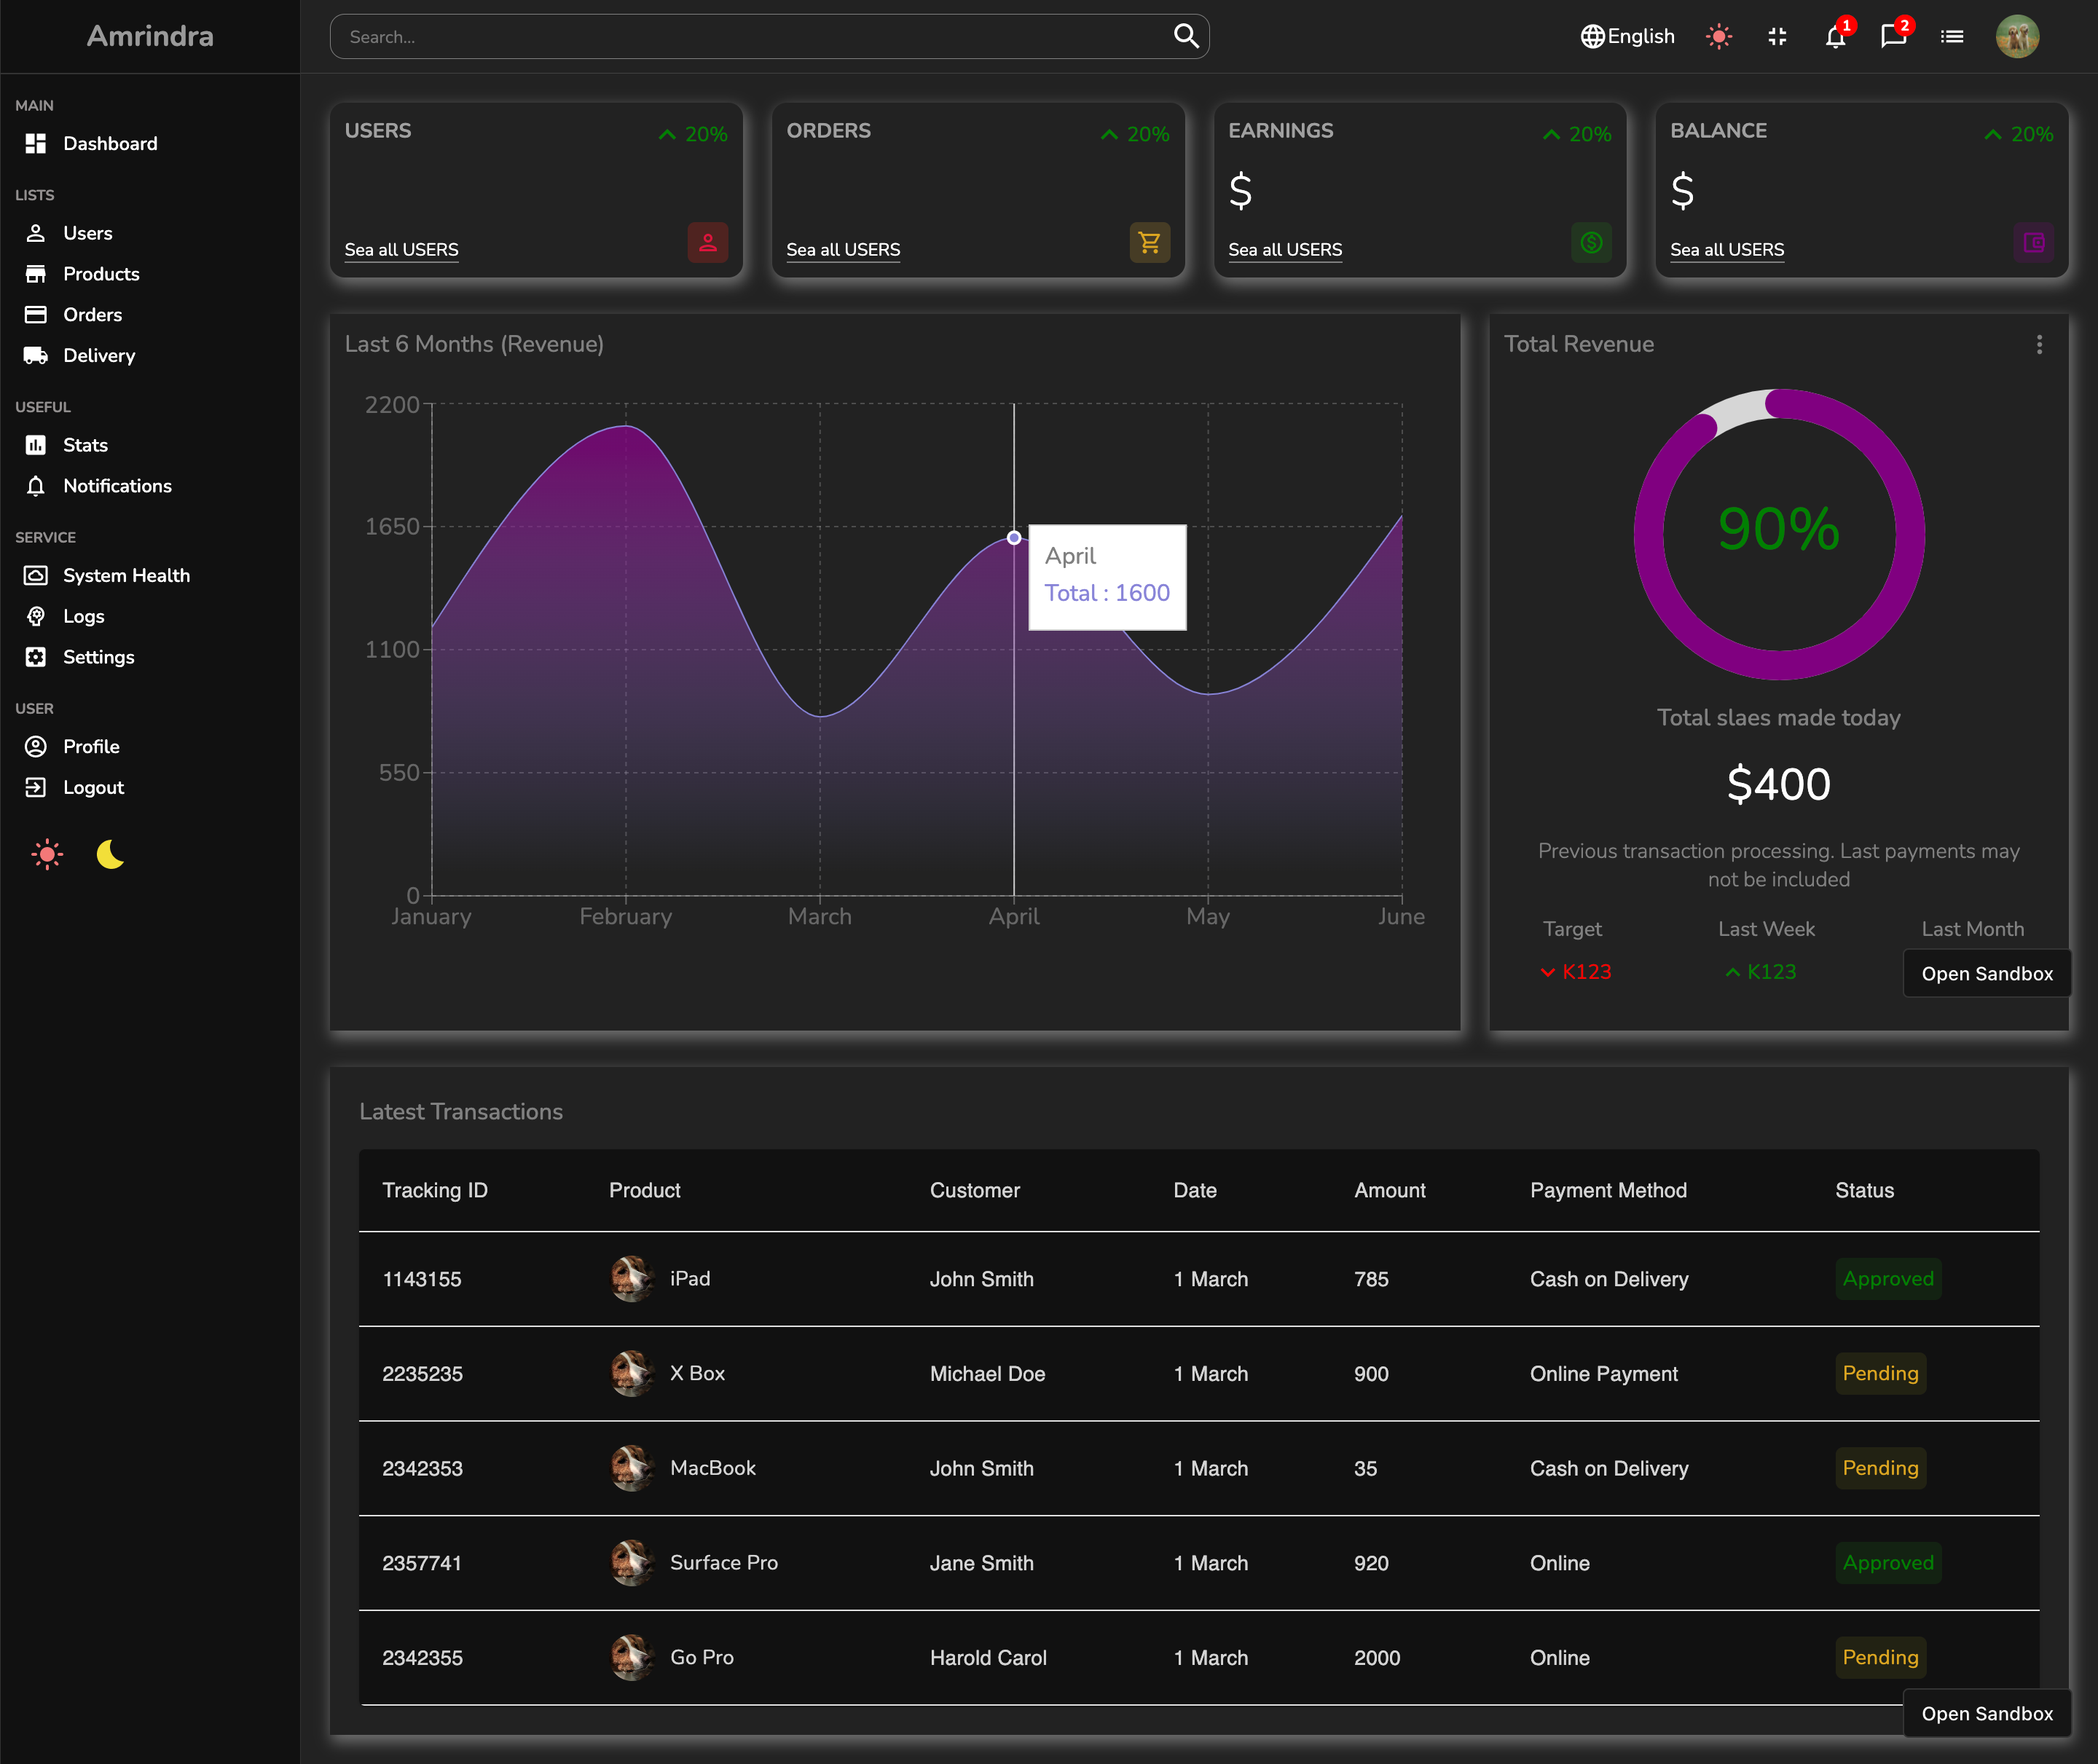Click Open Sandbox in Total Revenue card
Viewport: 2098px width, 1764px height.
coord(1987,972)
